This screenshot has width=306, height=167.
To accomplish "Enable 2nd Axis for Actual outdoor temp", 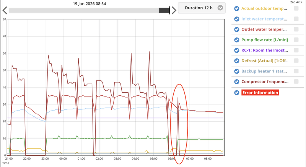I will (296, 8).
